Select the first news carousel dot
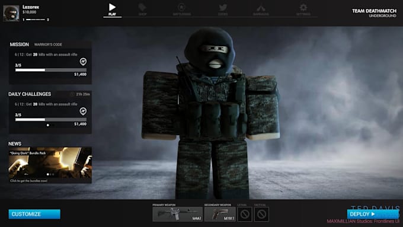This screenshot has width=403, height=227. pos(48,174)
